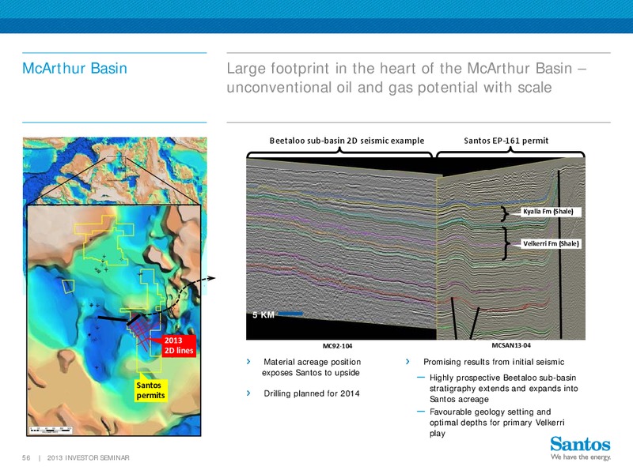This screenshot has height=474, width=633.
Task: Click the 'MCSAN13-04' seismic line label
Action: click(511, 345)
